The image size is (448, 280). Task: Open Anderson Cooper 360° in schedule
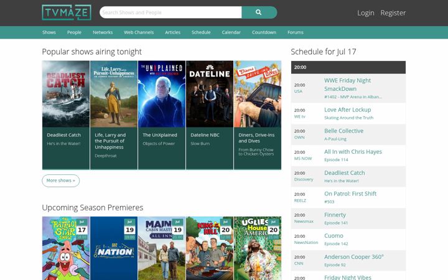tap(353, 257)
